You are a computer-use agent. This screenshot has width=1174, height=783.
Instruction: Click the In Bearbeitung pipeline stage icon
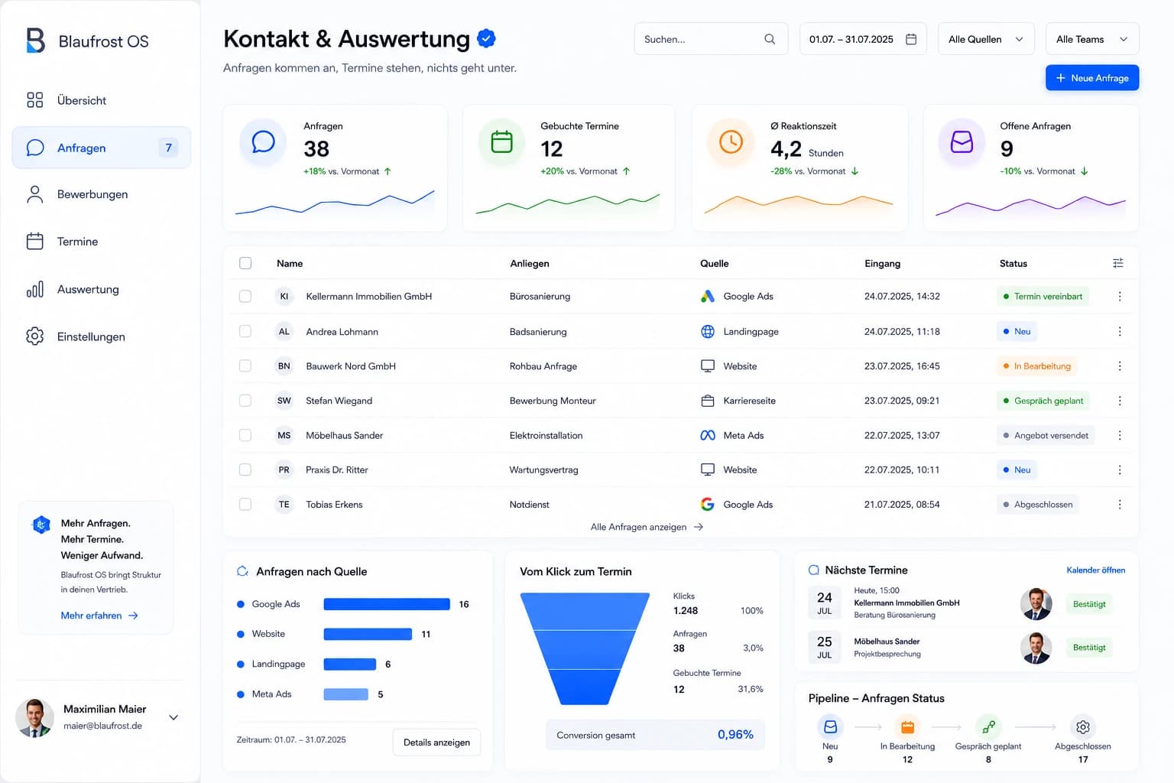point(907,726)
